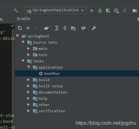Collapse the springboot root project node
The image size is (139, 129).
[18, 36]
